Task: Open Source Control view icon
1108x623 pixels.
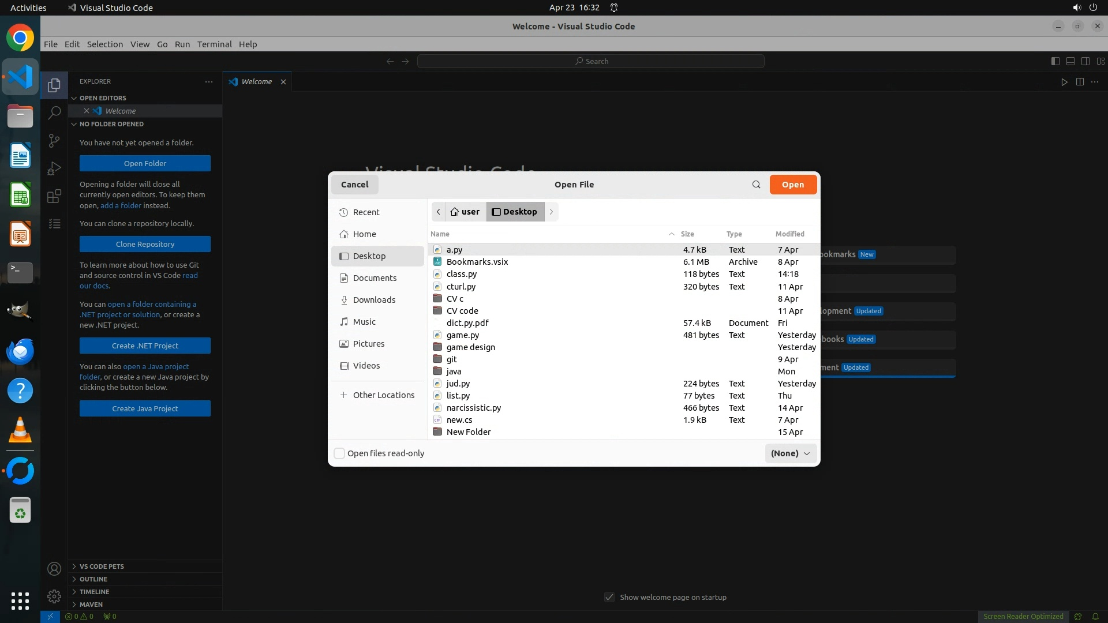Action: (54, 141)
